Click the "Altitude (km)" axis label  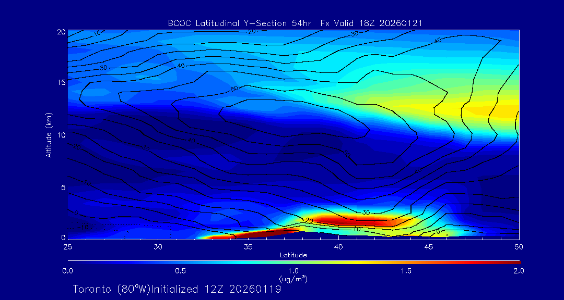pos(48,134)
